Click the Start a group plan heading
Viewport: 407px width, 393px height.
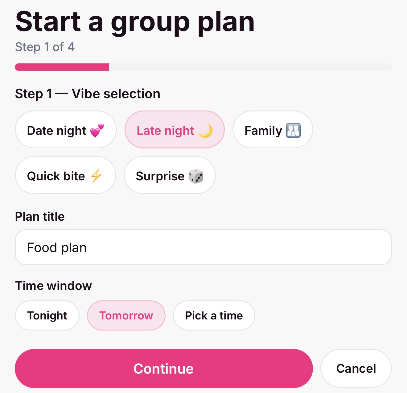coord(135,22)
